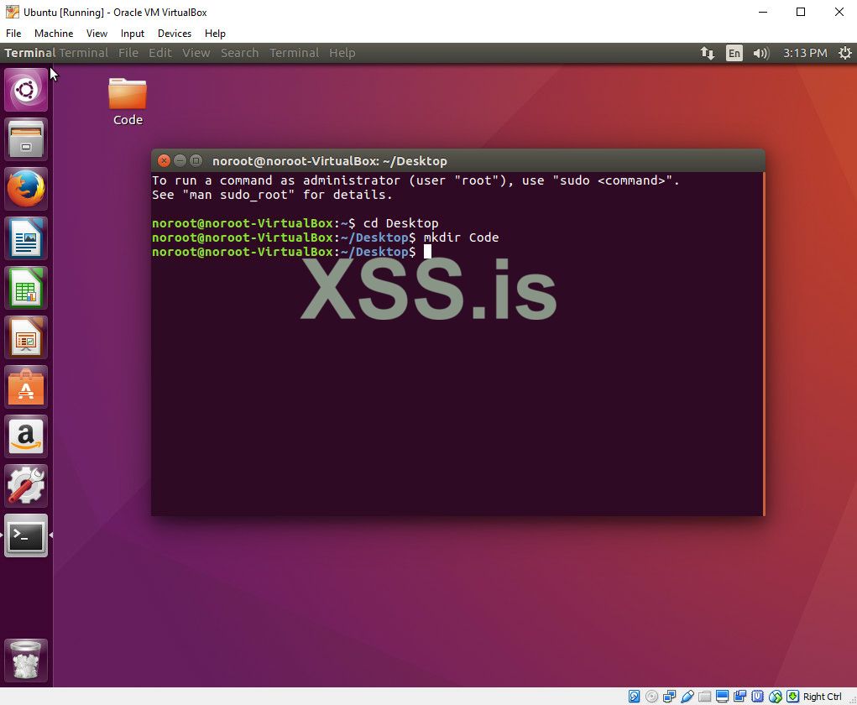Screen dimensions: 857x705
Task: Open the Ubuntu Terminal Edit menu
Action: [160, 53]
